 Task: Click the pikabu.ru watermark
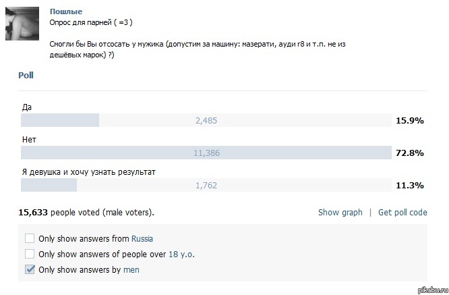tap(431, 290)
